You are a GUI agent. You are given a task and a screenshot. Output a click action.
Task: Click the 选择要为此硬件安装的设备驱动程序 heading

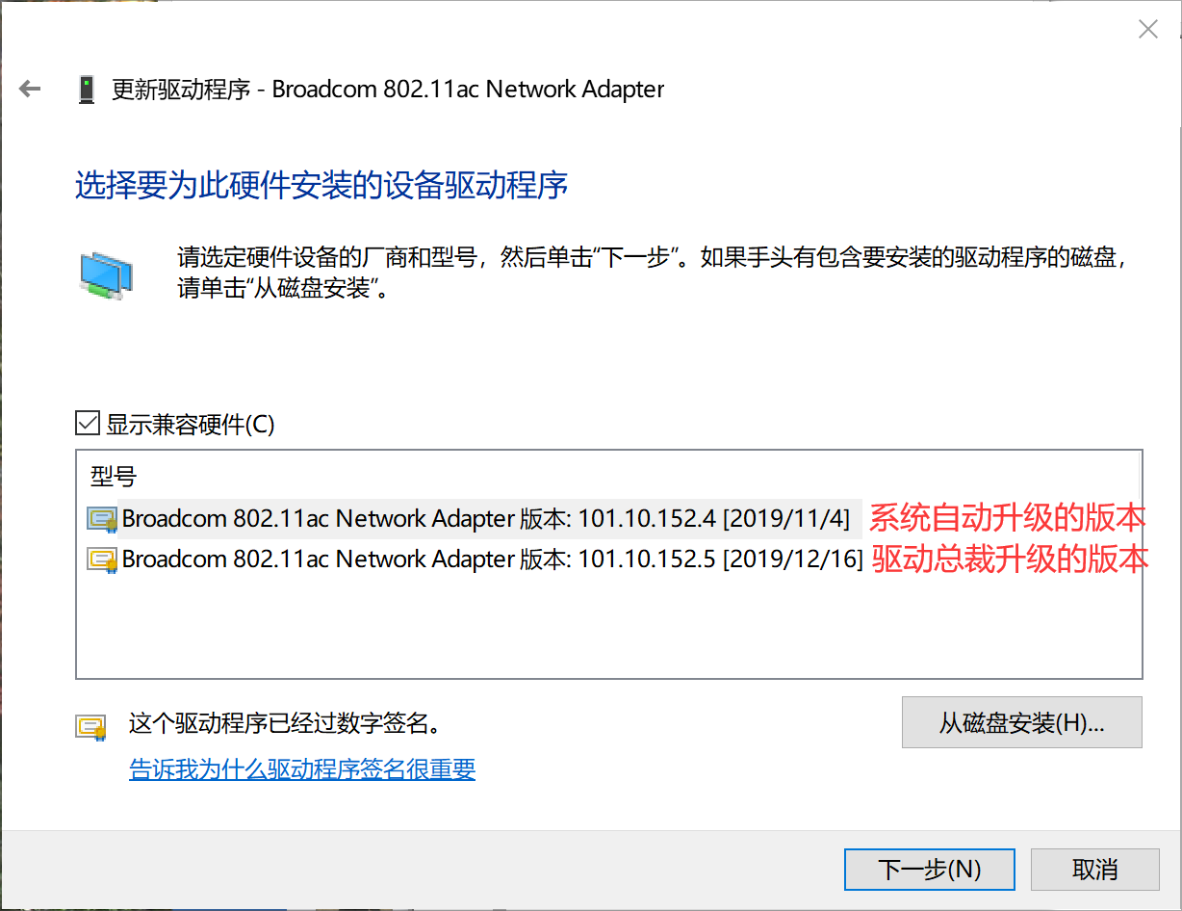[321, 186]
